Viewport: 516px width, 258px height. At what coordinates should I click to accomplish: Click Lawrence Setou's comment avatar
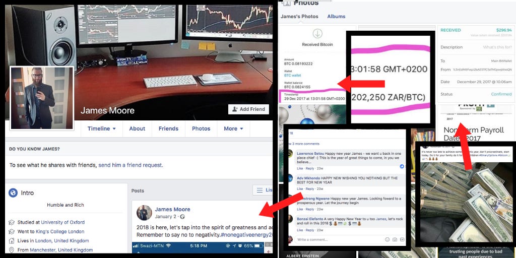point(290,153)
